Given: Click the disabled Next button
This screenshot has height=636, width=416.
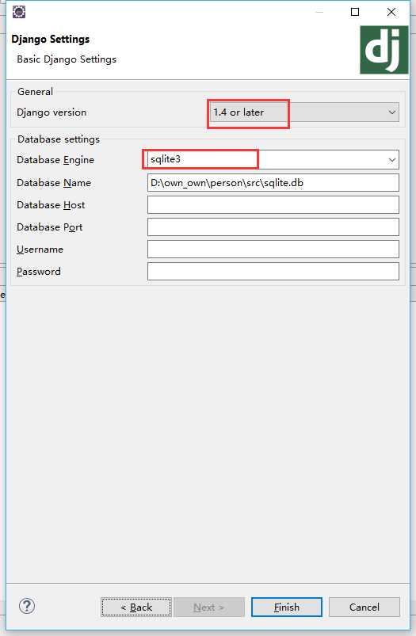Looking at the screenshot, I should click(209, 607).
